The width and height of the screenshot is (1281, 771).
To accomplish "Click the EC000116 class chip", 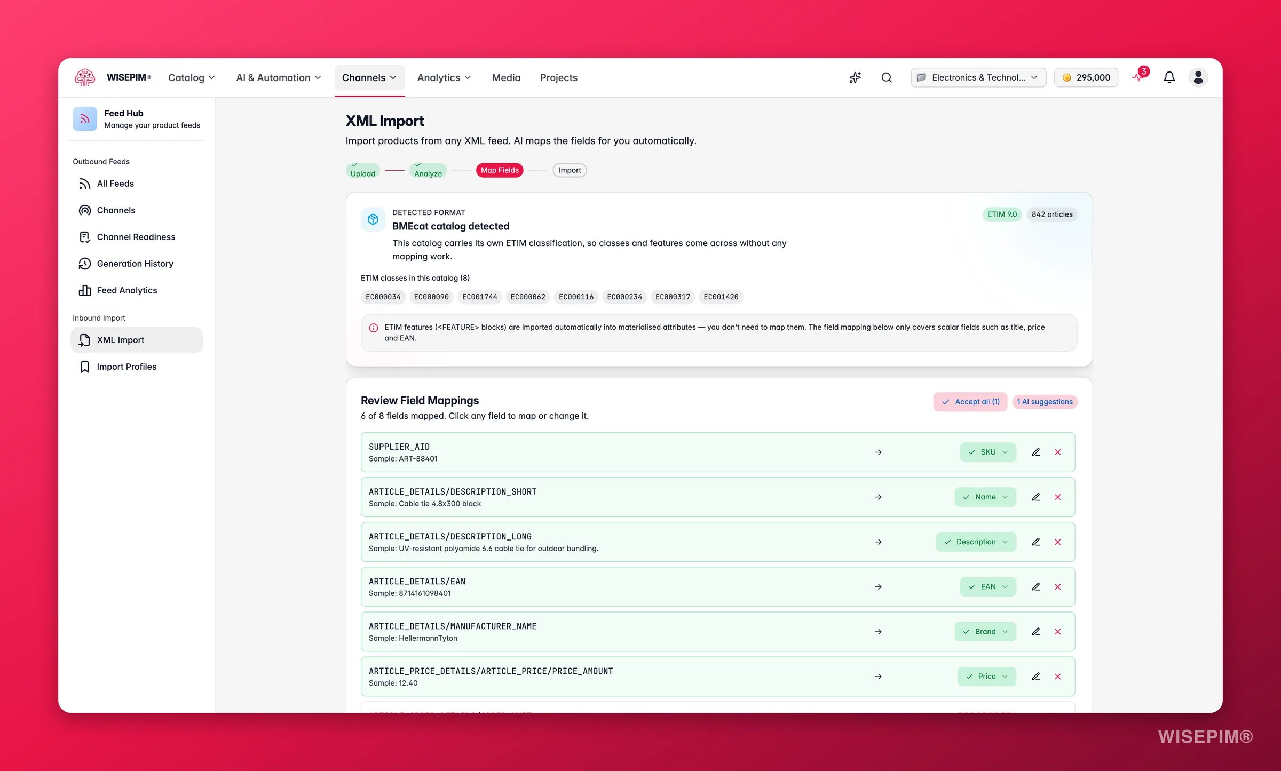I will point(576,297).
